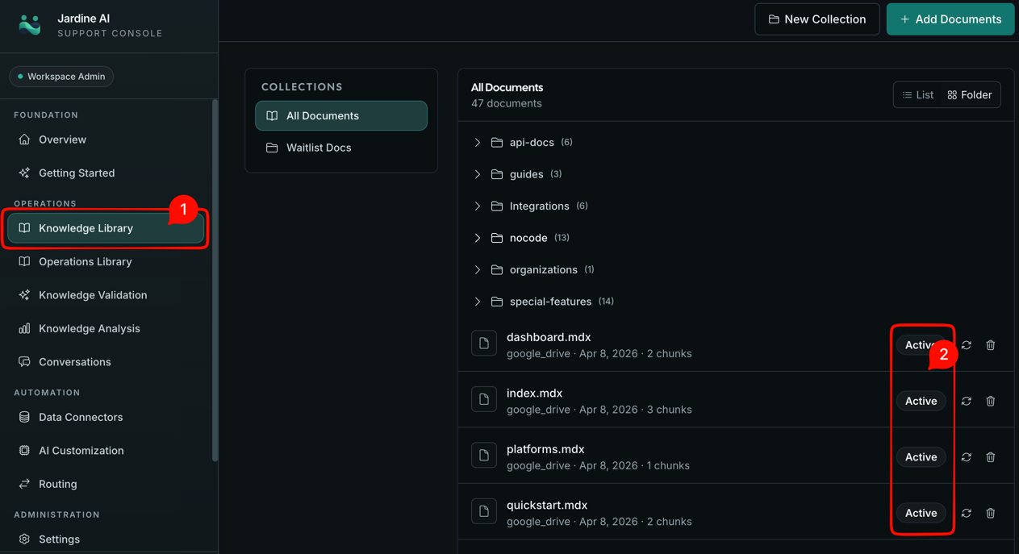Create a New Collection
The height and width of the screenshot is (554, 1019).
816,19
